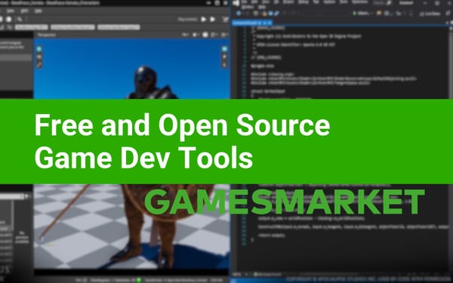Start debugging with the green arrow in Visual Studio
453x283 pixels.
point(355,14)
